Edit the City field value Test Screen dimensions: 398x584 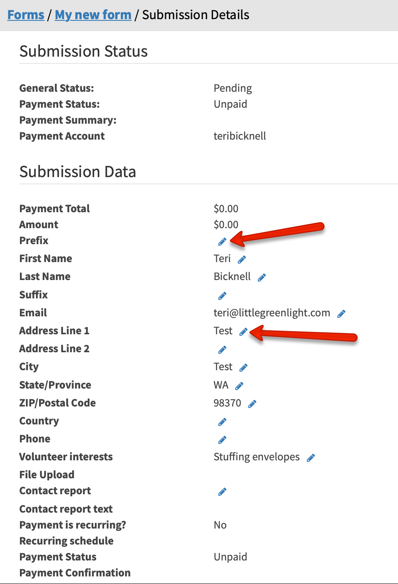(x=243, y=367)
